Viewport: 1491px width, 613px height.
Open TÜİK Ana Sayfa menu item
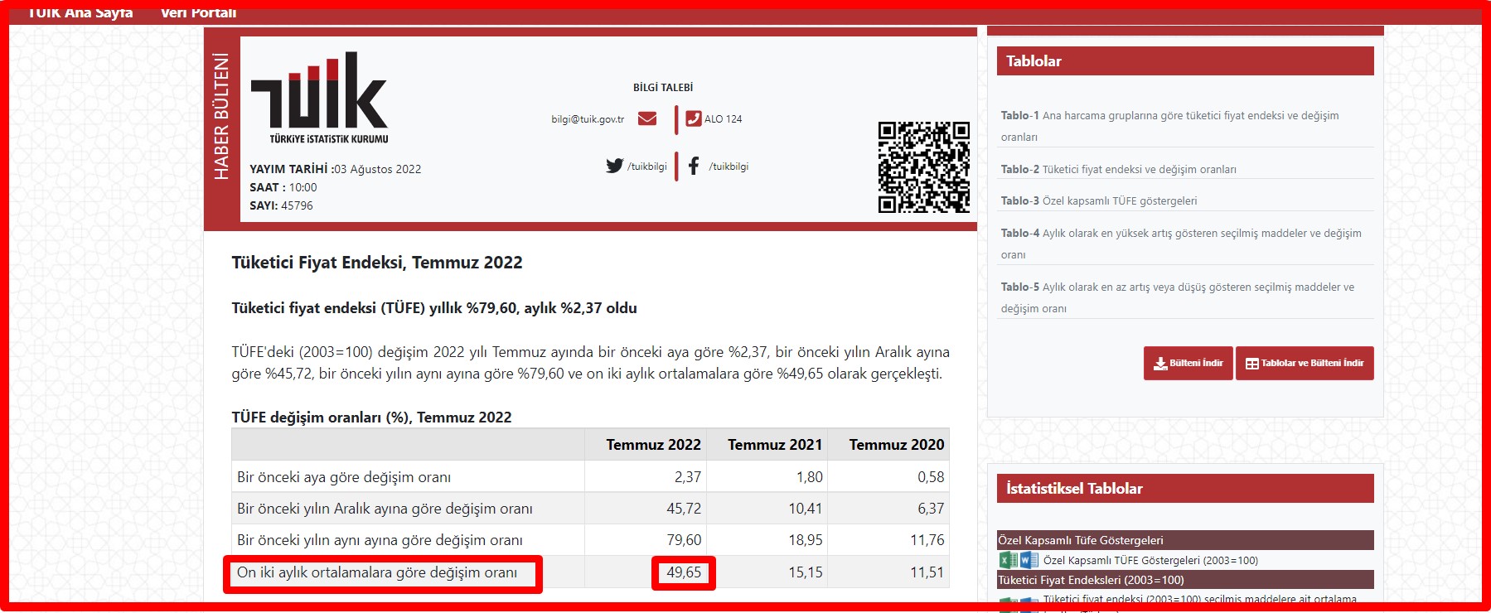[x=80, y=12]
